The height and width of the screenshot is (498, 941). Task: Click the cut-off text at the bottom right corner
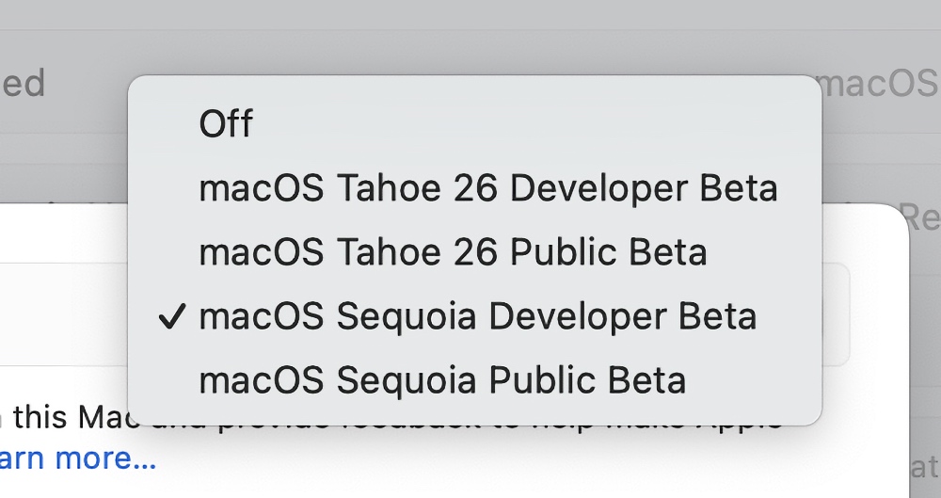pos(927,466)
